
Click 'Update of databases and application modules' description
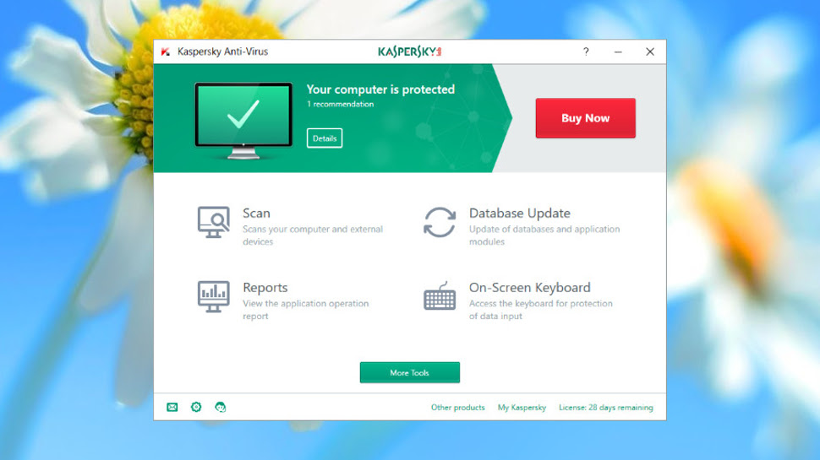[x=544, y=235]
